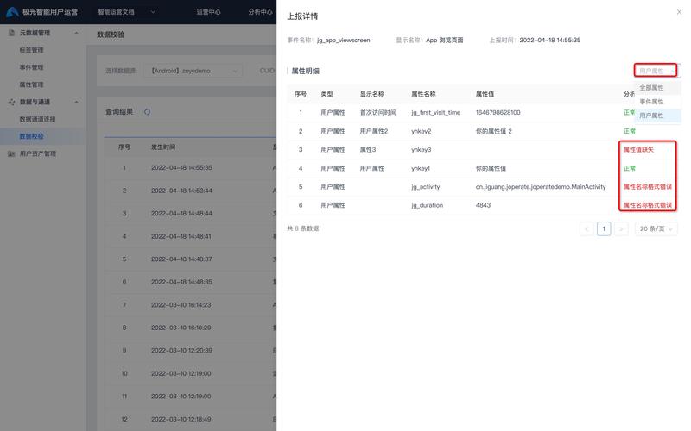This screenshot has width=691, height=431.
Task: Collapse the 数据与通道 menu group
Action: (77, 102)
